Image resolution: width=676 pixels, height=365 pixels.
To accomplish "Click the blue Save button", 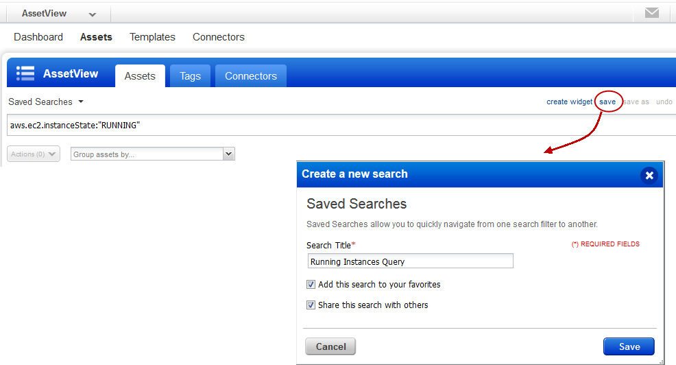I will 629,346.
